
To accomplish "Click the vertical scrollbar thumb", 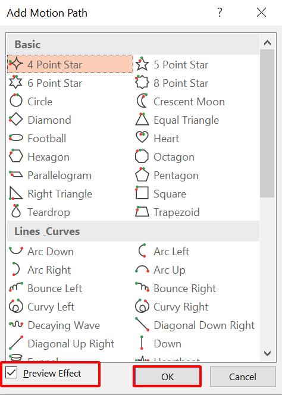I will click(x=267, y=123).
